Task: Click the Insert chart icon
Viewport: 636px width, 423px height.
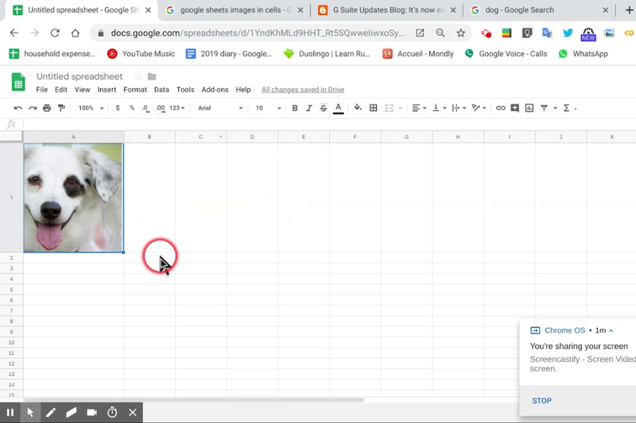Action: pyautogui.click(x=529, y=108)
